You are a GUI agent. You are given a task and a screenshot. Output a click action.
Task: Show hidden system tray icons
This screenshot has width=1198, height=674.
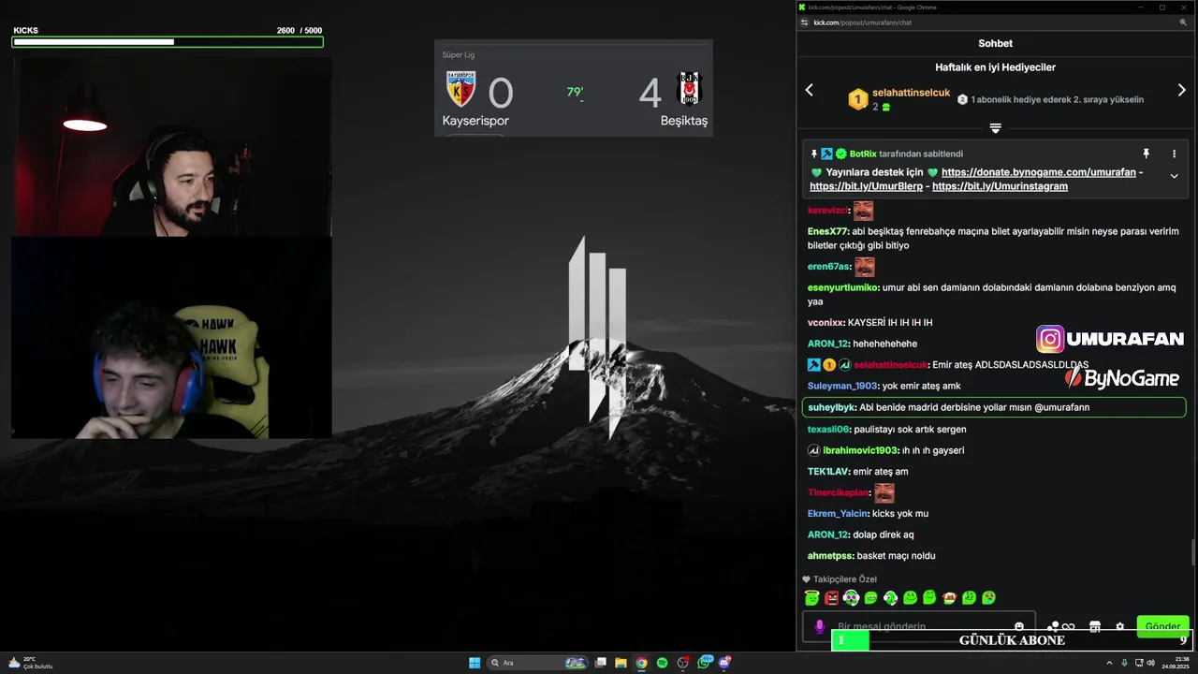(x=1109, y=663)
